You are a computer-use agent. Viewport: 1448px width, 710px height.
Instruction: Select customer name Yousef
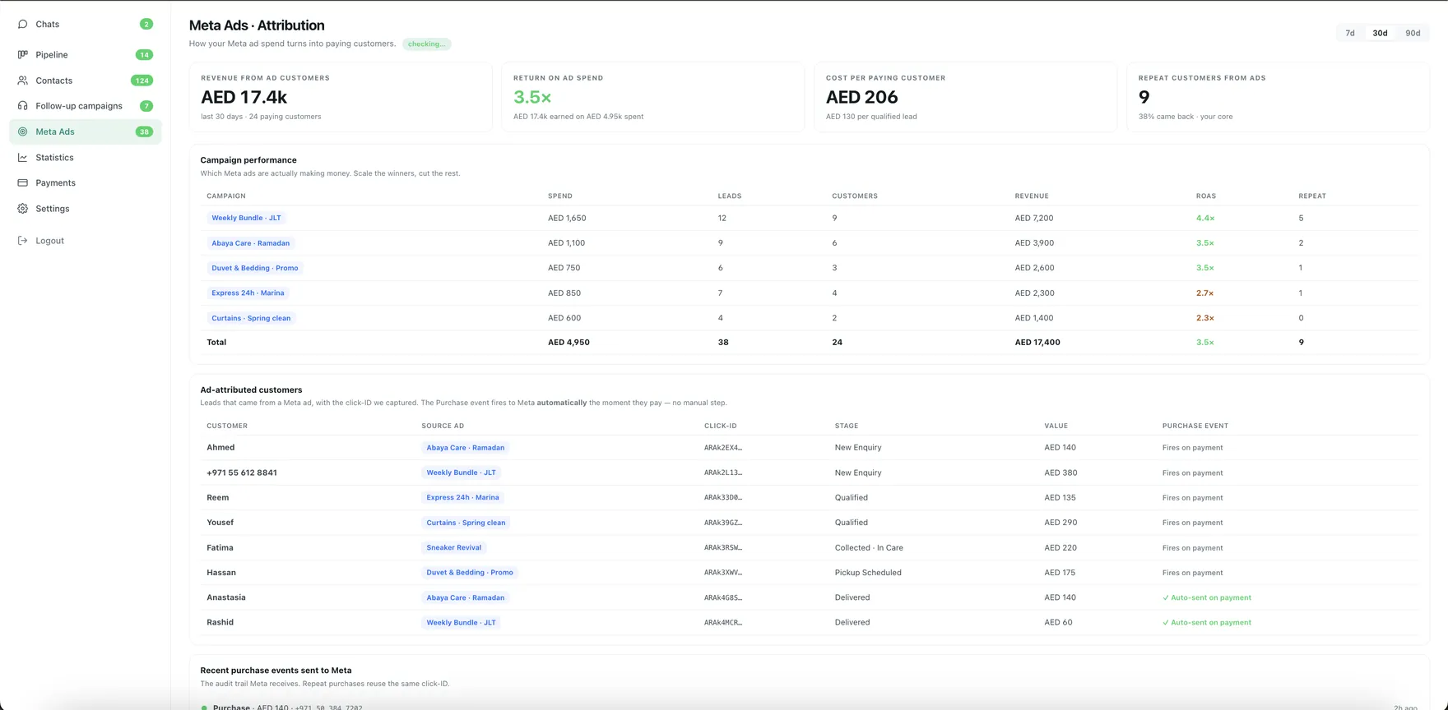point(220,523)
